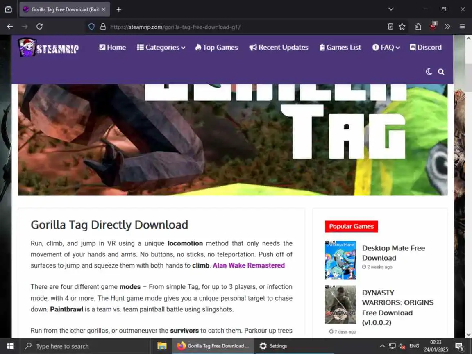Image resolution: width=472 pixels, height=354 pixels.
Task: Click the Gorilla Tag banner image
Action: tap(232, 140)
